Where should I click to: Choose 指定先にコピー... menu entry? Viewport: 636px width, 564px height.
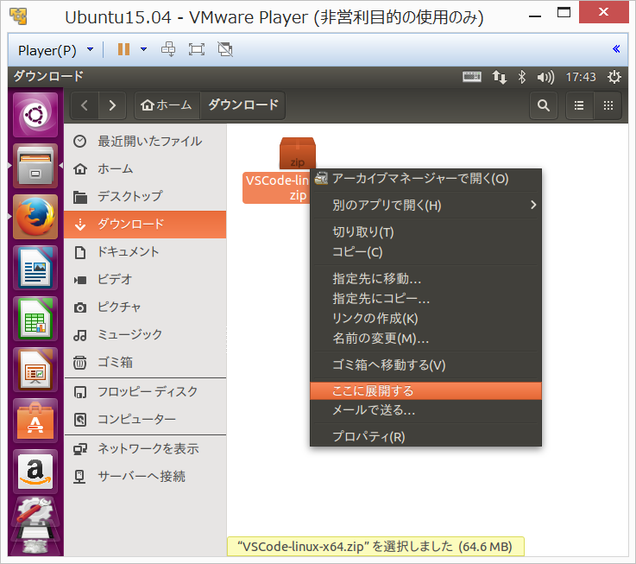pos(426,299)
